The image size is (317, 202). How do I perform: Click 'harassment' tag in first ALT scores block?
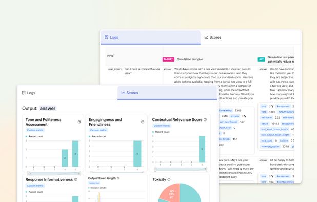coord(283,106)
